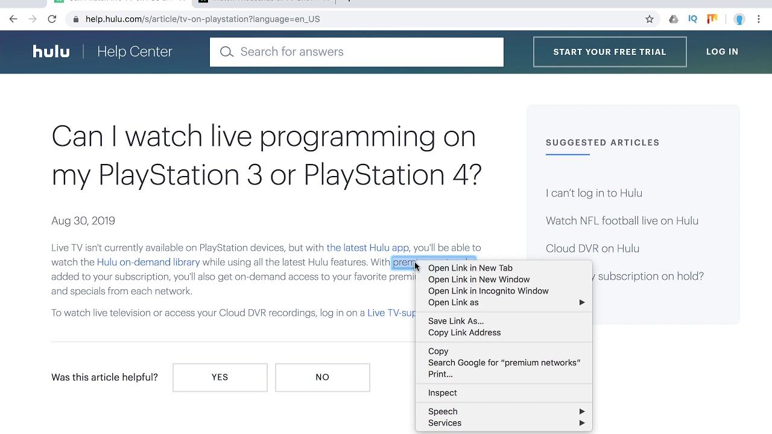Answer NO to article helpful
The image size is (772, 434).
pyautogui.click(x=323, y=377)
